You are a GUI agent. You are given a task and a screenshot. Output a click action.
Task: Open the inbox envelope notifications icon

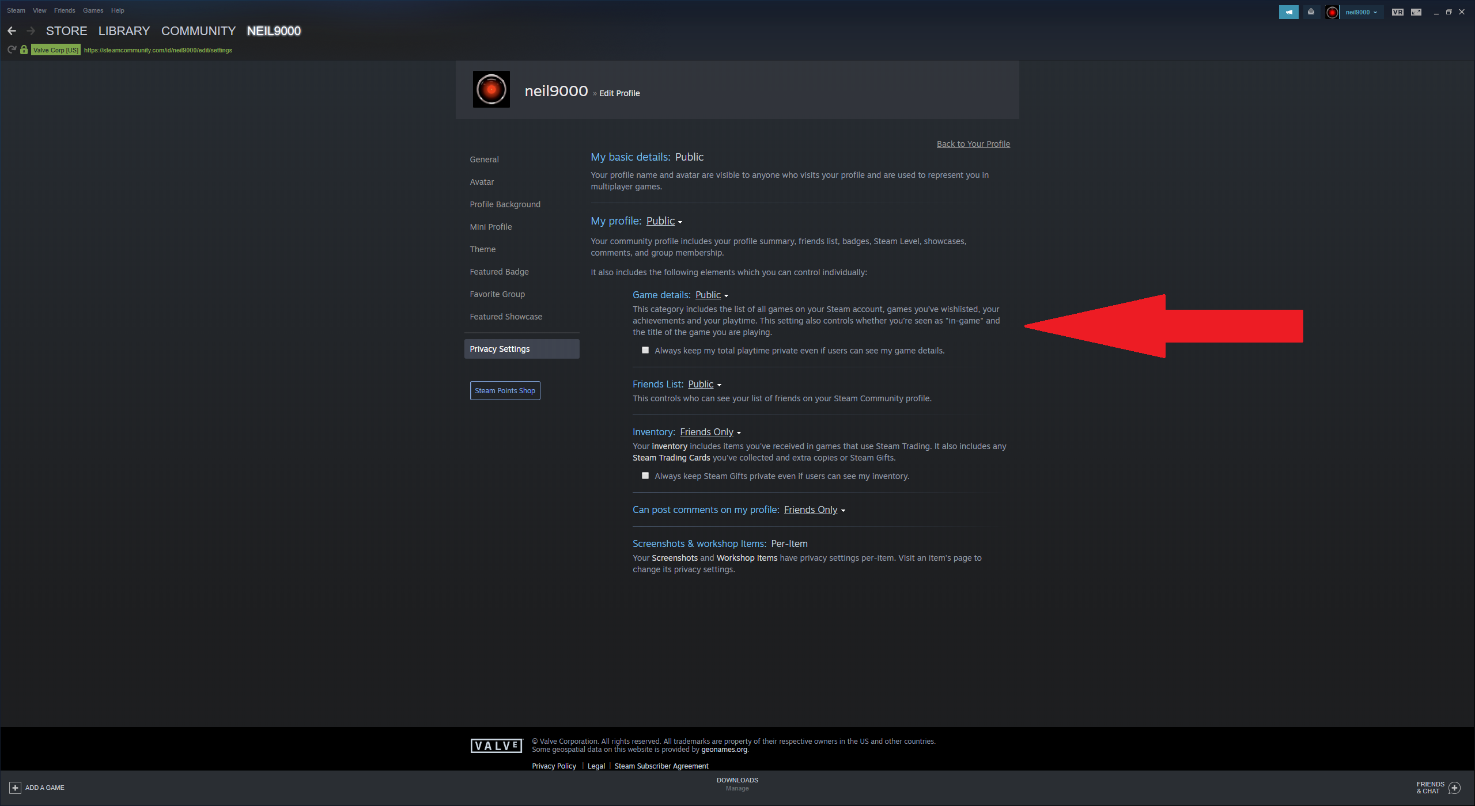point(1311,12)
